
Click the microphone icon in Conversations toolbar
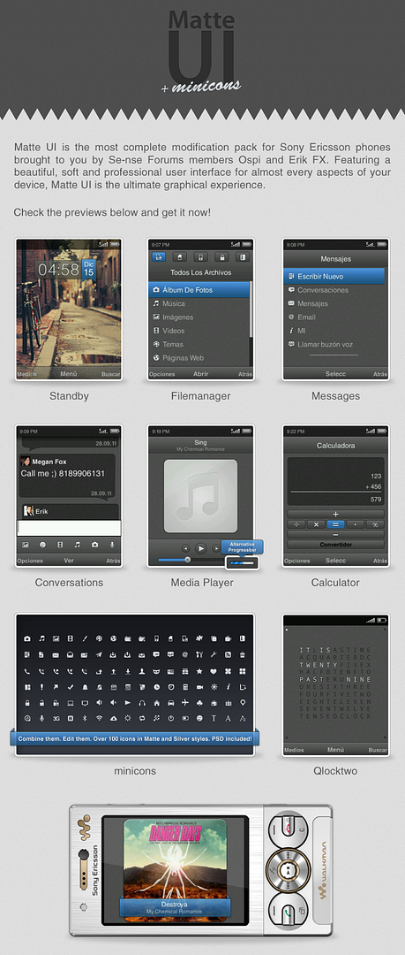click(112, 545)
